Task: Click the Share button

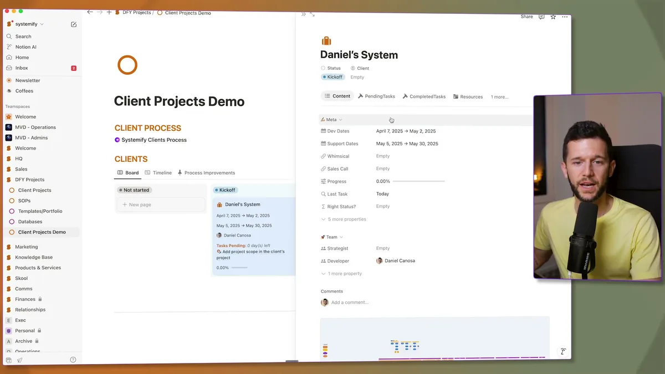Action: pos(526,17)
